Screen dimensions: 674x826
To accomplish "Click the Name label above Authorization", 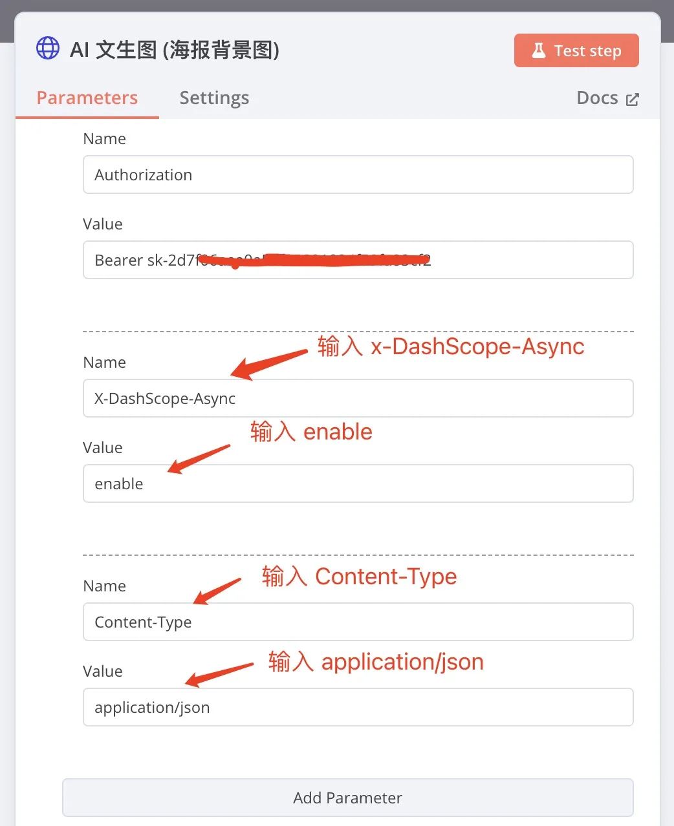I will point(104,139).
